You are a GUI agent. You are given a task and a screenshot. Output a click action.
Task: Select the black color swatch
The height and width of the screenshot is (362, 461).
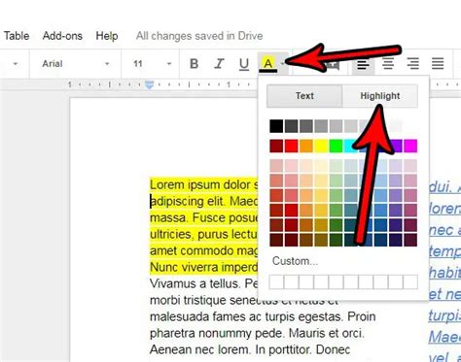276,126
